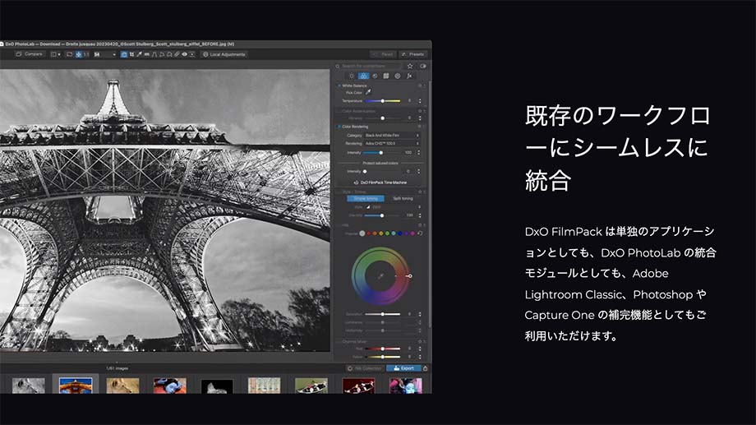Click the Compare button in the toolbar
Screen dimensions: 756x425
[x=30, y=54]
